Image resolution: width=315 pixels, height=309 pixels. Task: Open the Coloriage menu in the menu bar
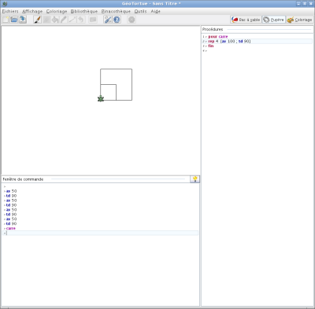57,11
